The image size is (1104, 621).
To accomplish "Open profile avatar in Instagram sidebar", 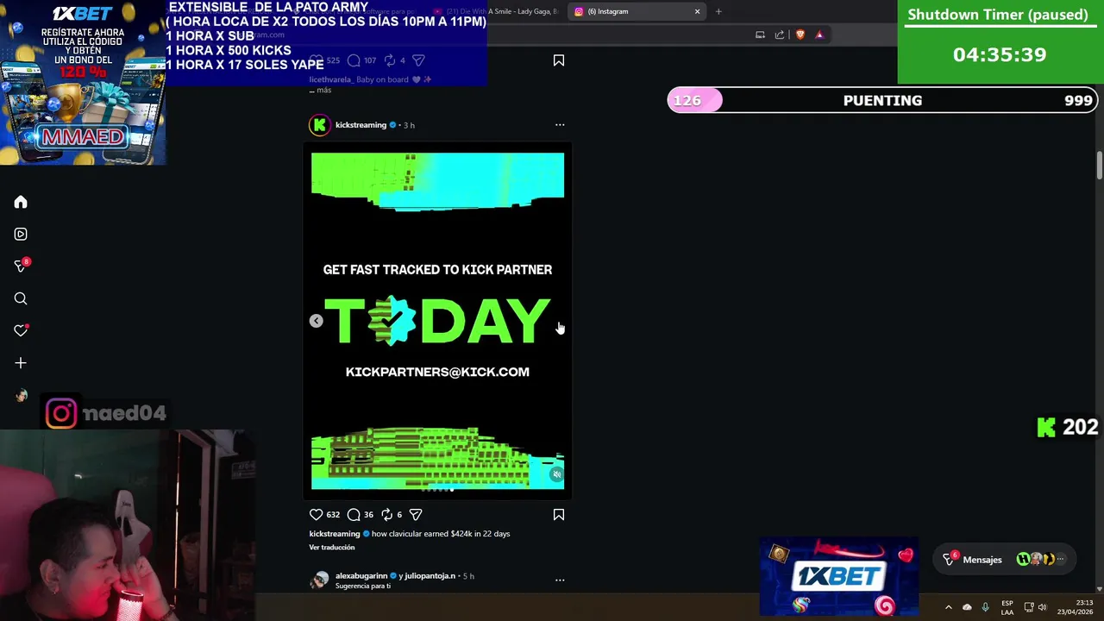I will (21, 395).
